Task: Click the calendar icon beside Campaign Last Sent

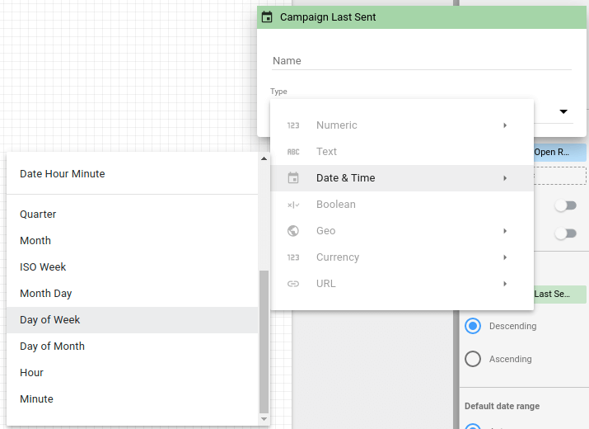Action: [267, 17]
